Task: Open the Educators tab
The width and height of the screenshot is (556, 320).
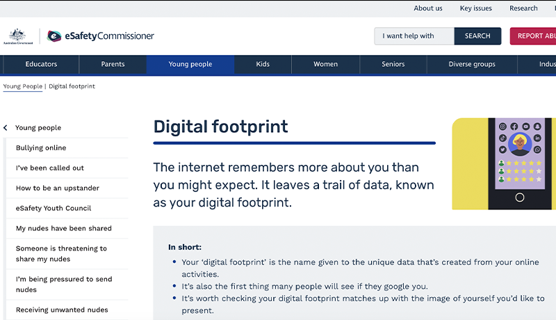Action: click(x=41, y=65)
